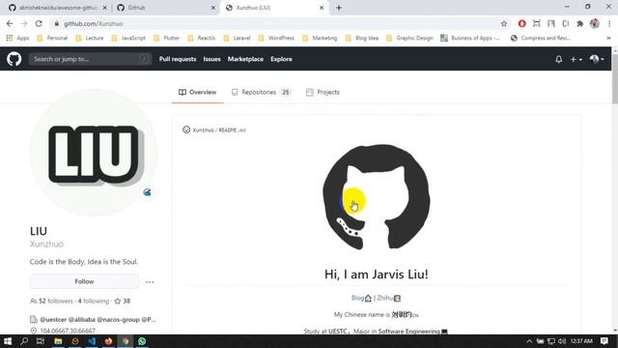View the 4 following list
The width and height of the screenshot is (618, 348).
point(94,301)
